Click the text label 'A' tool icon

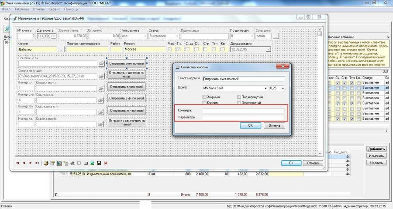[x=72, y=163]
